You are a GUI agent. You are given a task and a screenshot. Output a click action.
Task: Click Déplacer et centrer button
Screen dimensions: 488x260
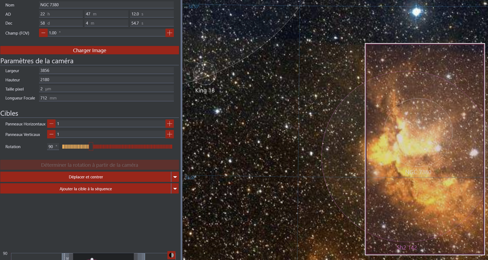86,177
